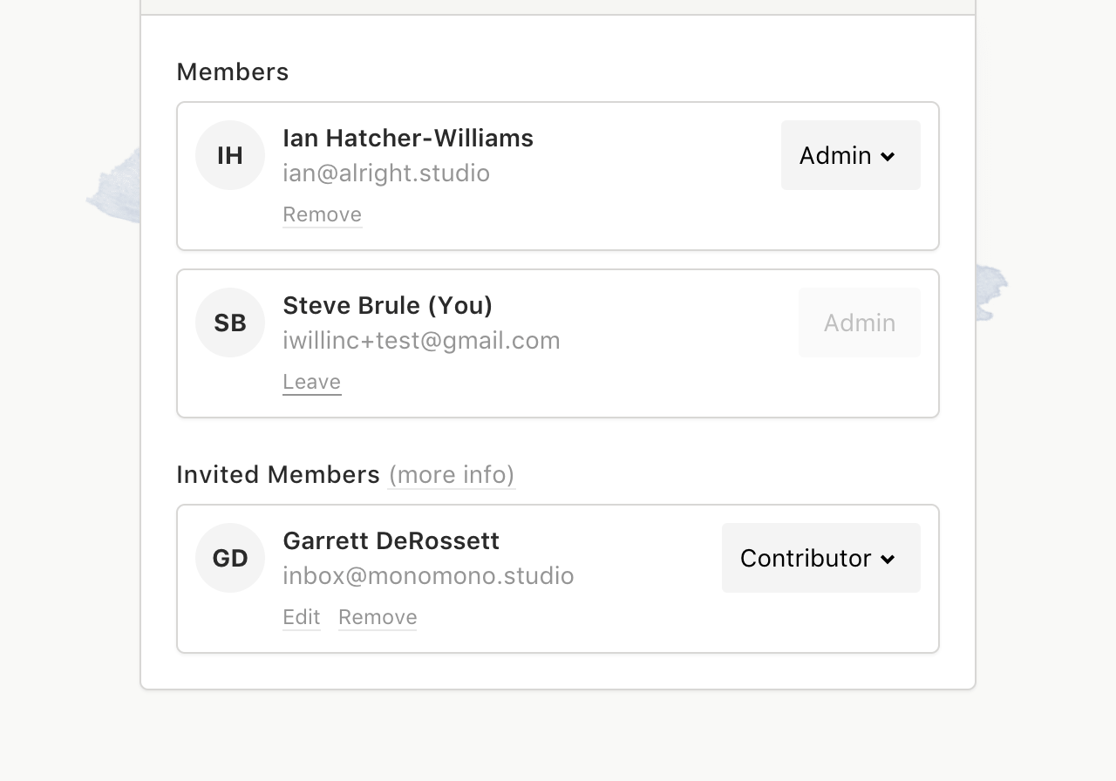
Task: Click the SB avatar for Steve Brule
Action: coord(230,323)
